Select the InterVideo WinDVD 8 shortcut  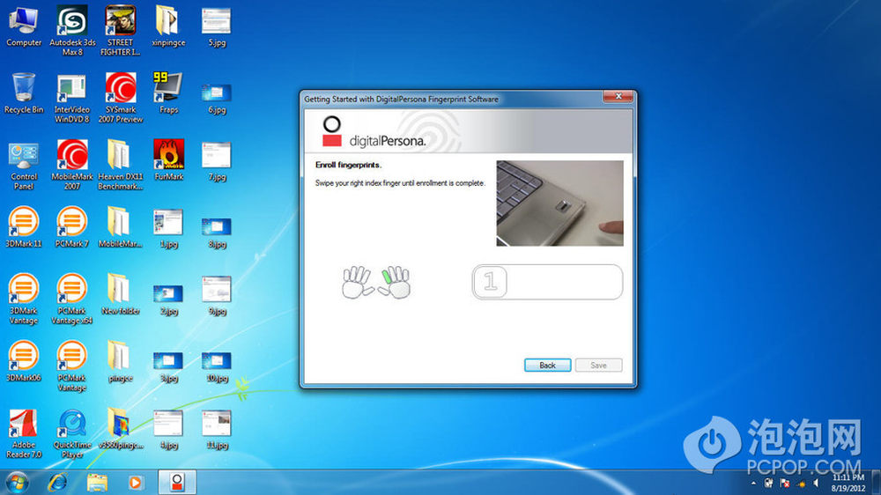72,99
